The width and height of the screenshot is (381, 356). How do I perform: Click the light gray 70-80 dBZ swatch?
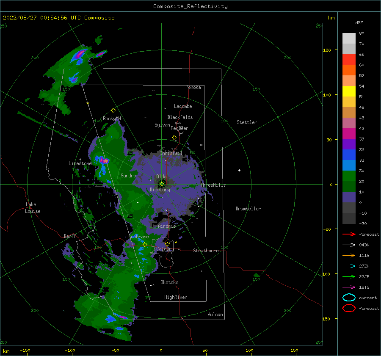[x=349, y=39]
